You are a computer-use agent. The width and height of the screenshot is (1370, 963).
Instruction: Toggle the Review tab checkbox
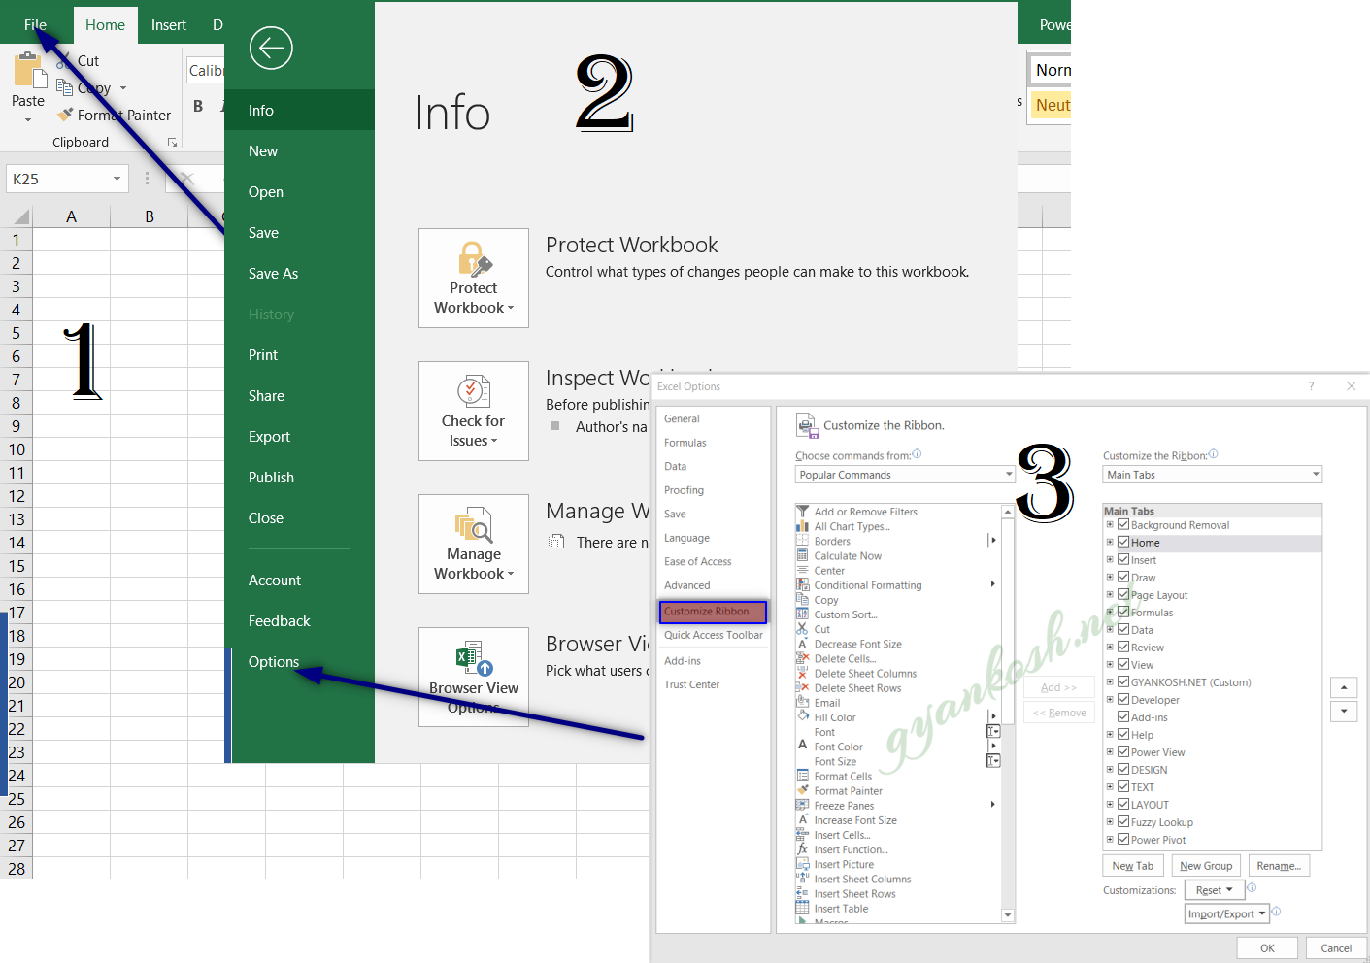(1123, 648)
